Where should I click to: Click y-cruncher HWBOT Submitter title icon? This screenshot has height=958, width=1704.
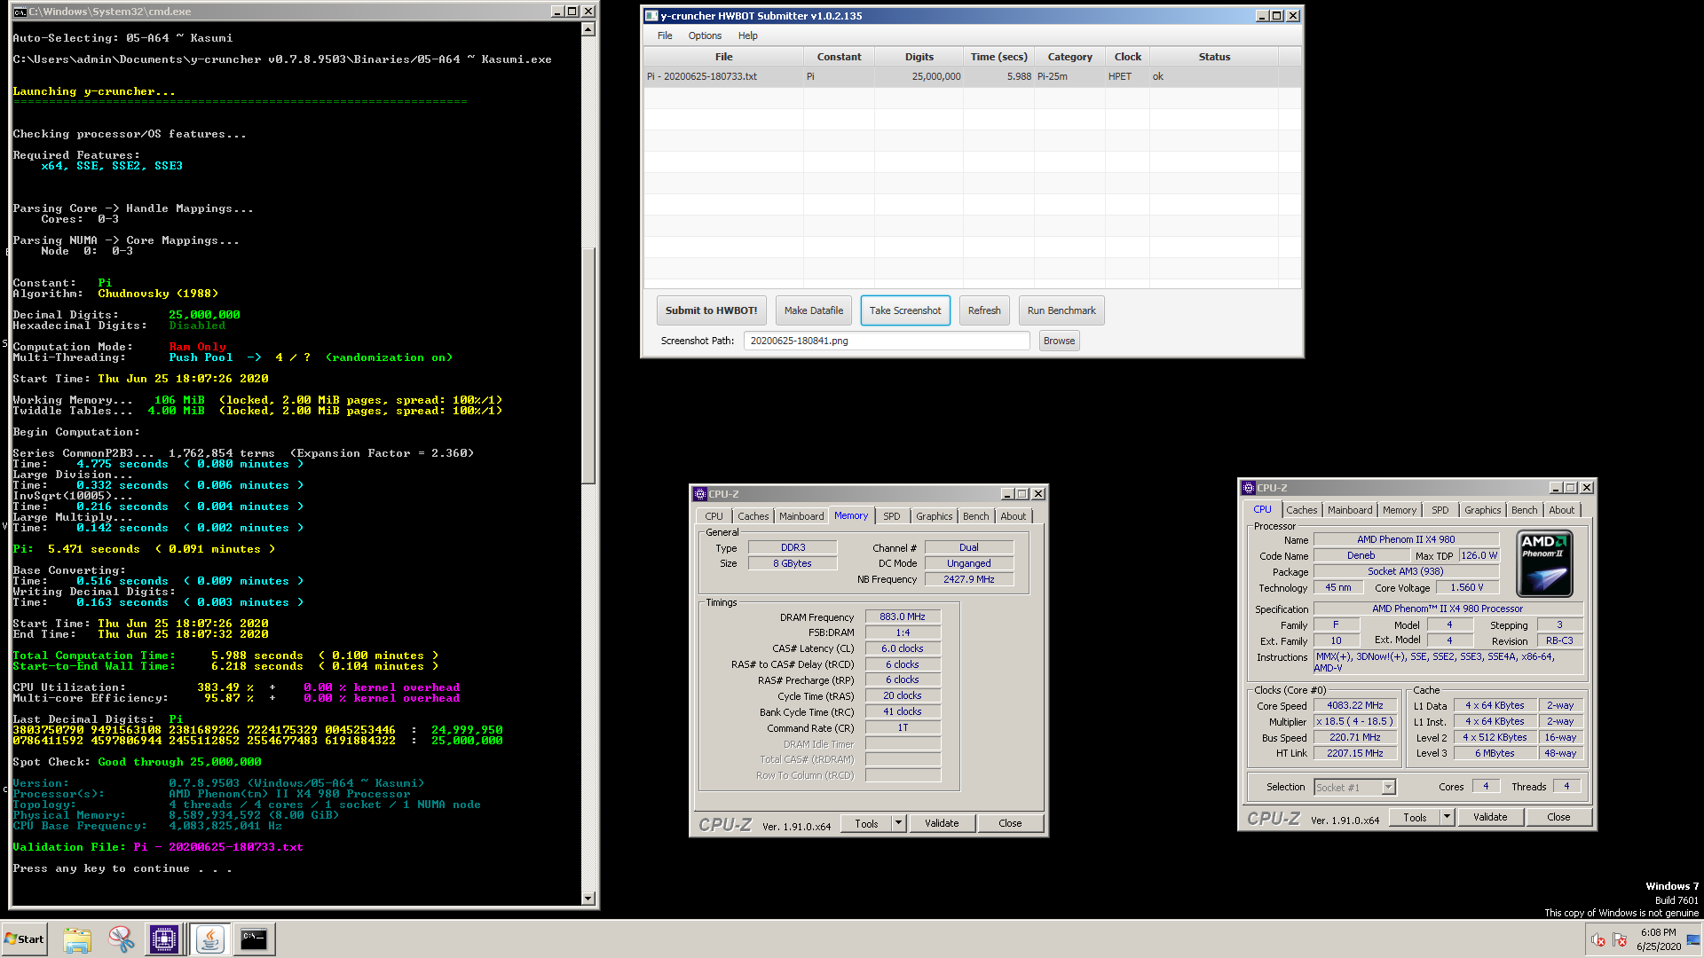point(651,16)
